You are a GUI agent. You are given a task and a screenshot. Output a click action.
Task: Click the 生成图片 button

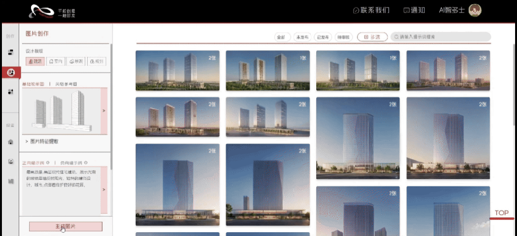coord(66,226)
